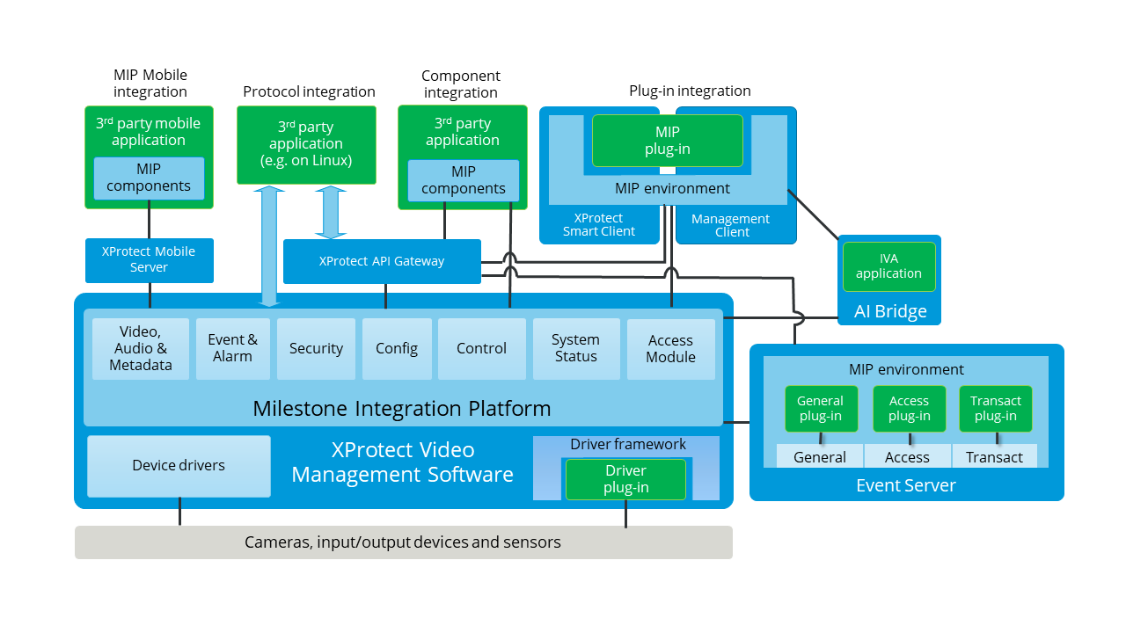Click the XProtect Mobile Server box
This screenshot has width=1126, height=633.
pyautogui.click(x=149, y=260)
